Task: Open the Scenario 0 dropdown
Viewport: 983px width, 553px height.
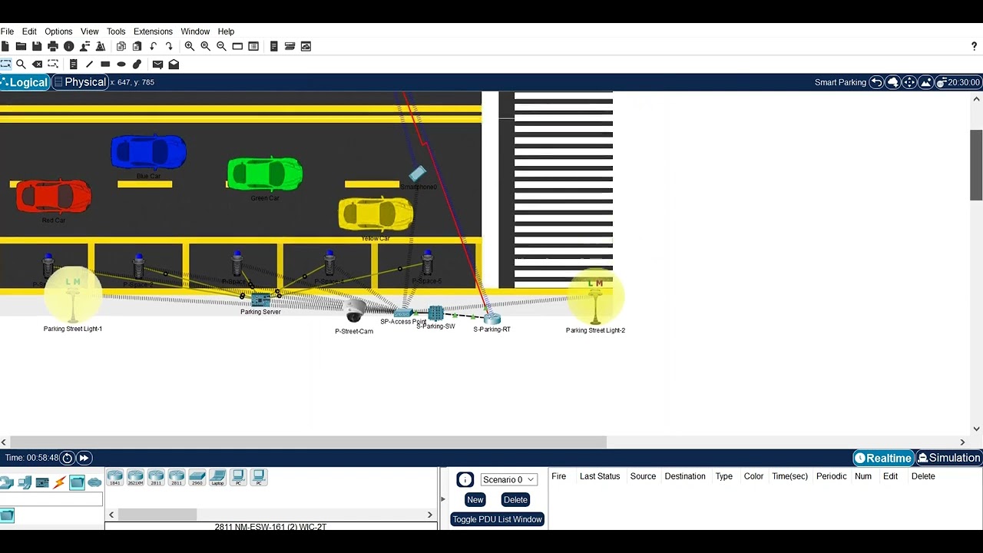Action: point(508,479)
